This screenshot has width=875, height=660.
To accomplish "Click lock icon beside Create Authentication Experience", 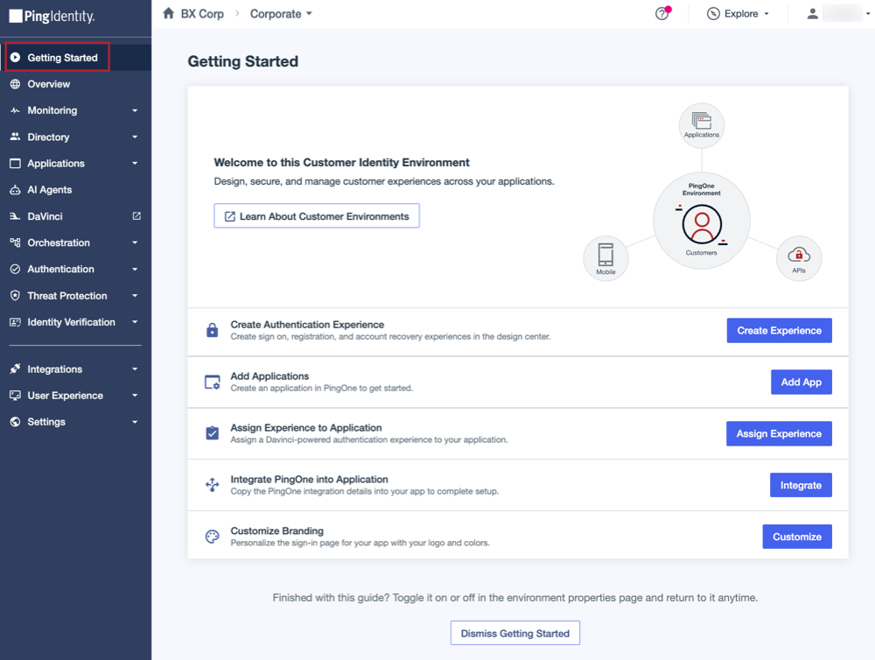I will click(212, 330).
